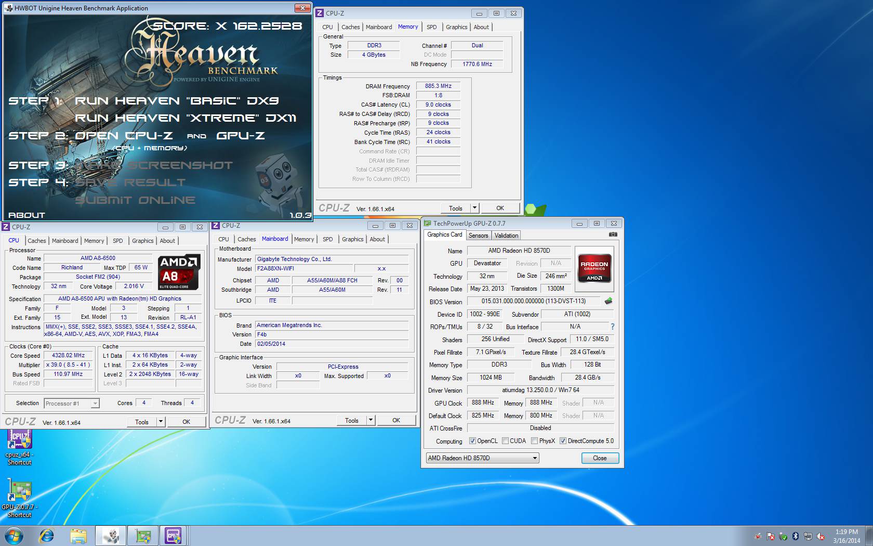
Task: Open the Tools dropdown arrow in Mainboard window
Action: pos(371,420)
